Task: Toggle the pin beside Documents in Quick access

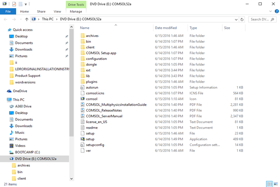Action: tap(67, 43)
